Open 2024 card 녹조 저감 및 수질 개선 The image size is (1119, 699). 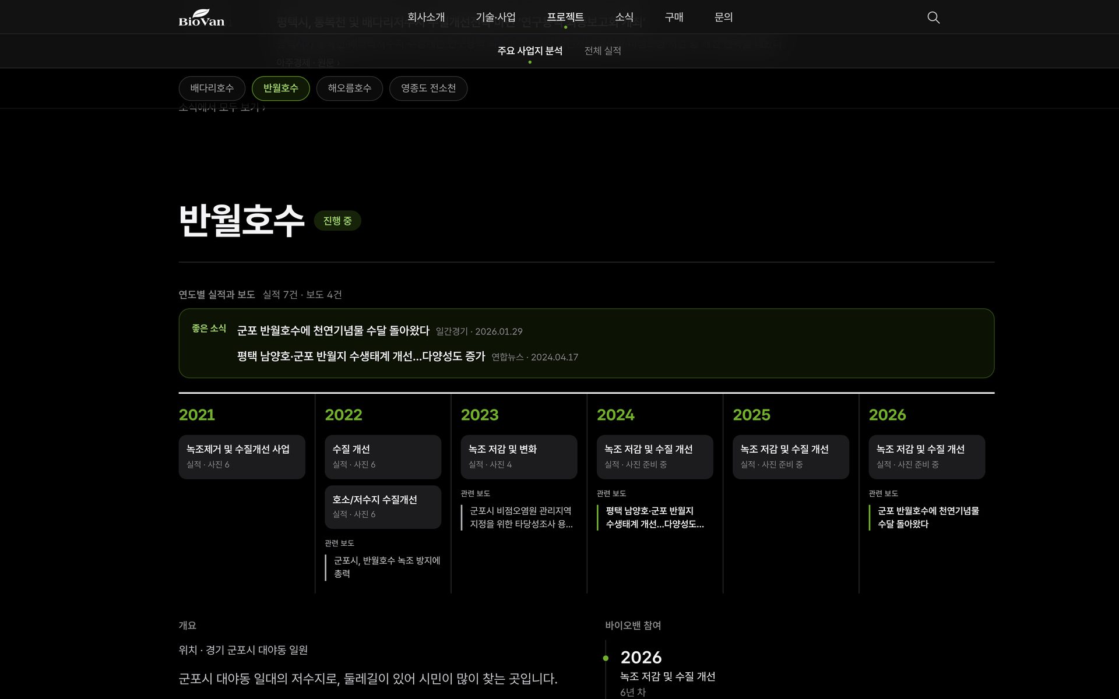click(654, 457)
